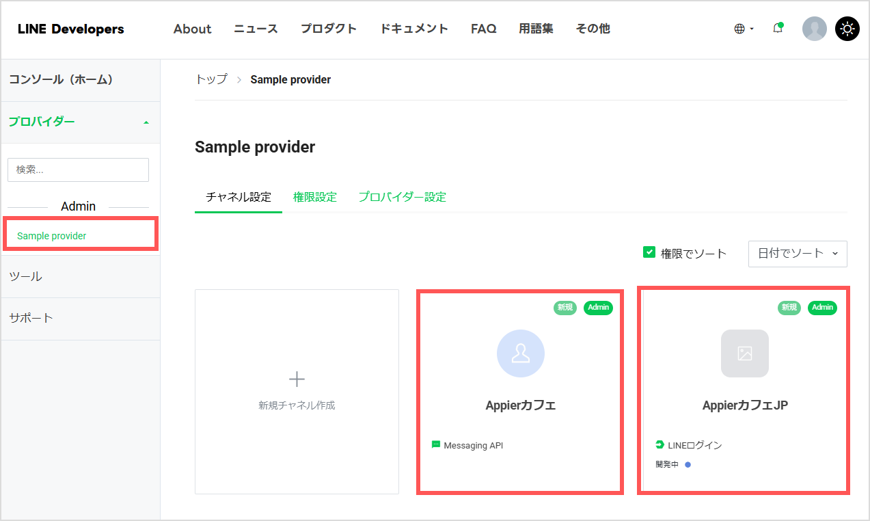Click the LINE Developers logo
This screenshot has height=521, width=870.
coord(71,29)
